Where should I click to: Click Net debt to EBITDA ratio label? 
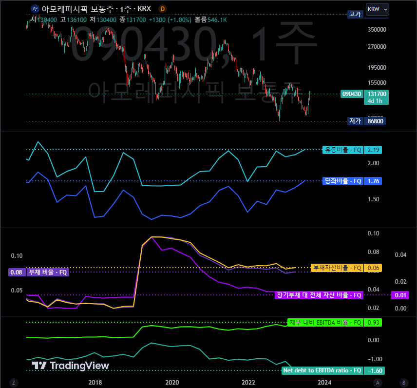pyautogui.click(x=322, y=370)
